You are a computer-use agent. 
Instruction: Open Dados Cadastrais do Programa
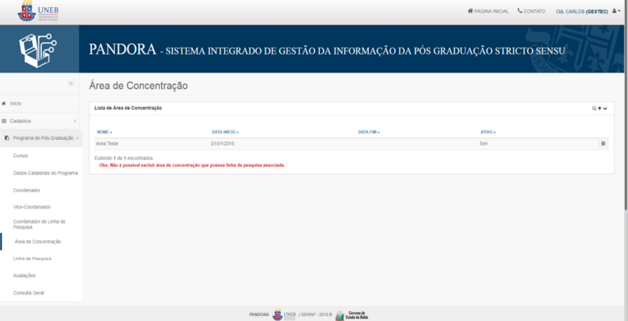click(x=46, y=173)
